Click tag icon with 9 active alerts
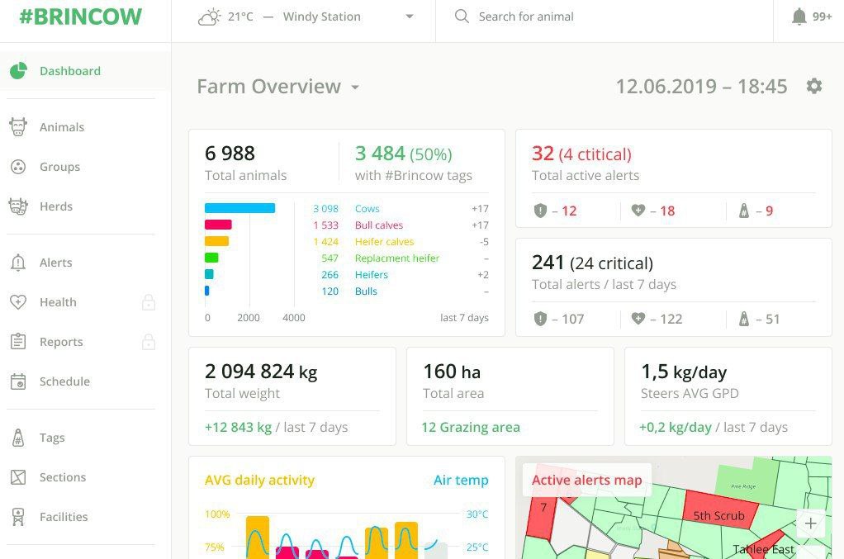This screenshot has height=559, width=844. [x=744, y=211]
